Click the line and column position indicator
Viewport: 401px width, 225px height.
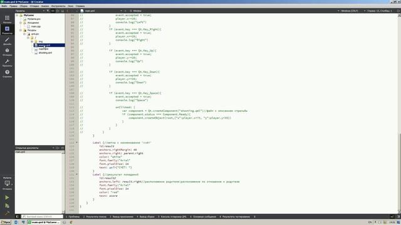[380, 11]
